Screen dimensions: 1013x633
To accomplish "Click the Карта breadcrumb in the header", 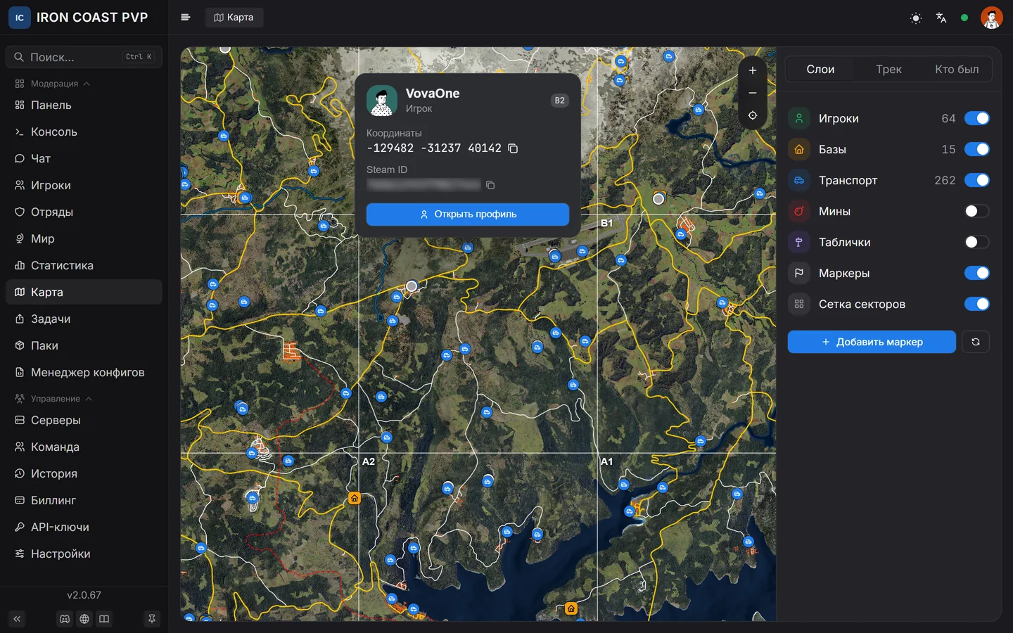I will pyautogui.click(x=234, y=18).
